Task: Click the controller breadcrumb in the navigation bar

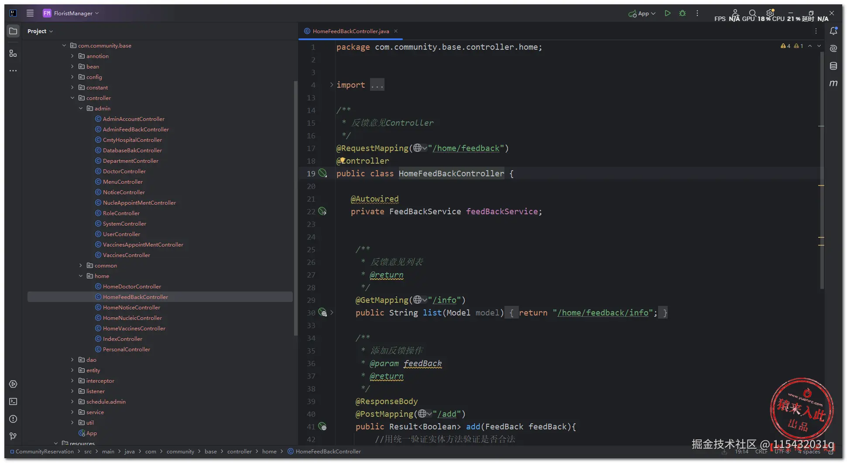Action: click(x=240, y=452)
